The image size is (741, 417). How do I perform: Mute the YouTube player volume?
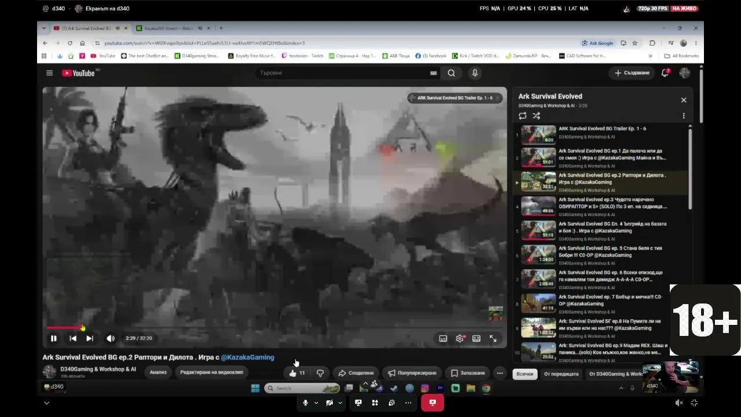[111, 339]
